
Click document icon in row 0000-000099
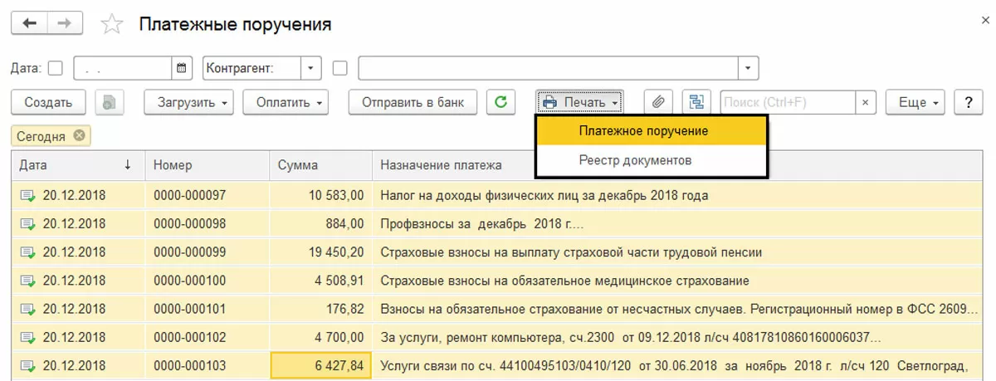27,252
